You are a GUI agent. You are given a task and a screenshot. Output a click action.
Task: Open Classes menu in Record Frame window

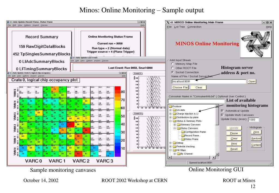pos(44,25)
